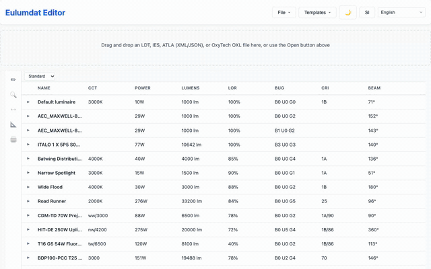Screen dimensions: 431x269
Task: Click the CCT column header
Action: (93, 88)
